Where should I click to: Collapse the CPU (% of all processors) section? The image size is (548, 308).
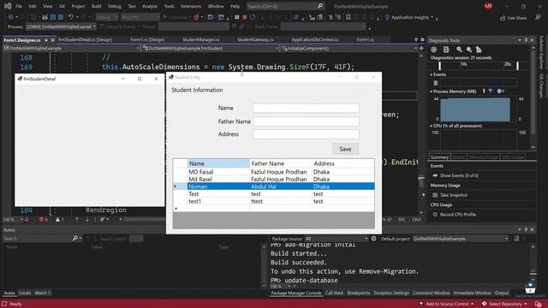pyautogui.click(x=431, y=126)
